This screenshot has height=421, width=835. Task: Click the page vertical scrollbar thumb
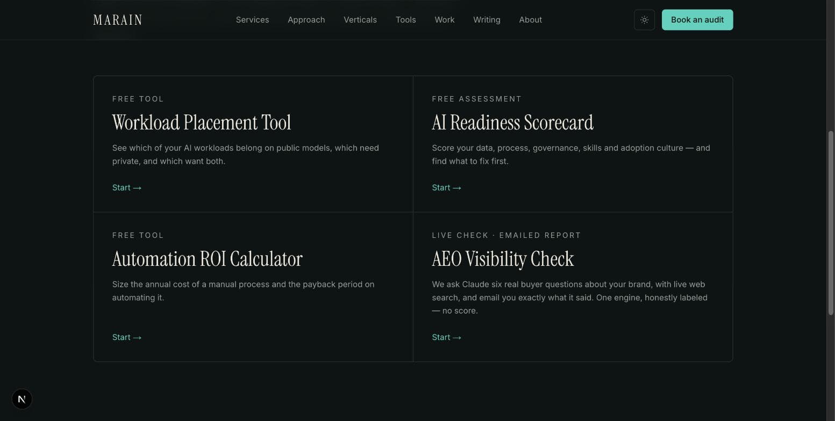click(x=831, y=223)
